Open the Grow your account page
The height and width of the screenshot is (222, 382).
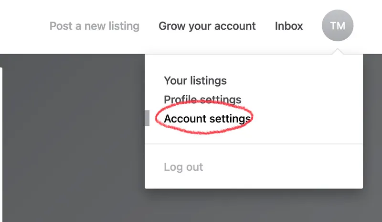tap(207, 26)
